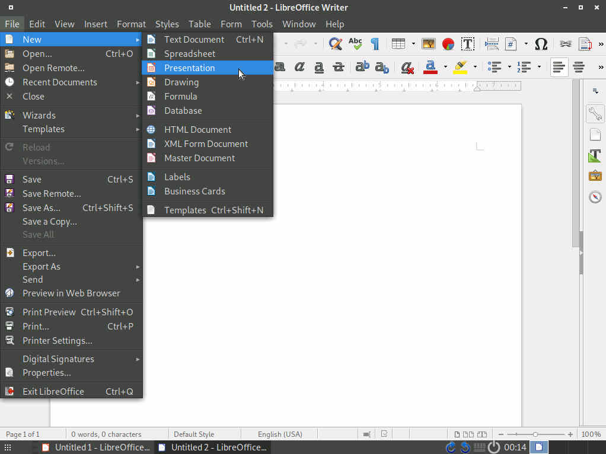Open the font color dropdown arrow
The image size is (606, 454).
click(445, 67)
